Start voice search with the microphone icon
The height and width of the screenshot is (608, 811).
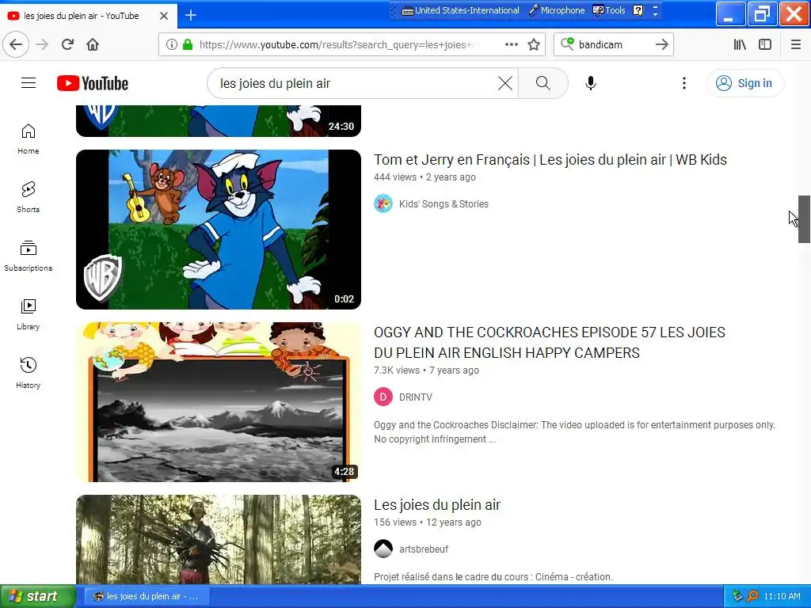point(591,82)
